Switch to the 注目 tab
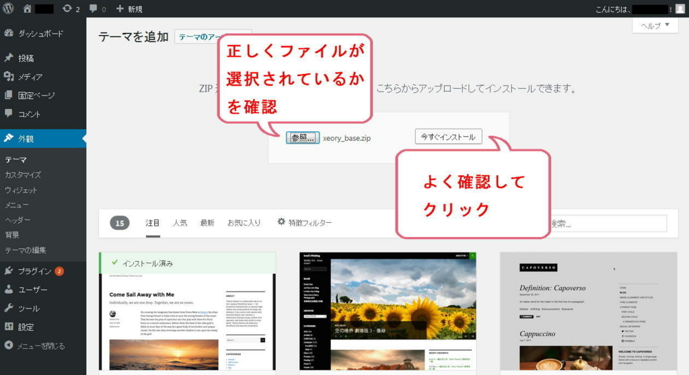Viewport: 689px width, 375px height. coord(153,223)
